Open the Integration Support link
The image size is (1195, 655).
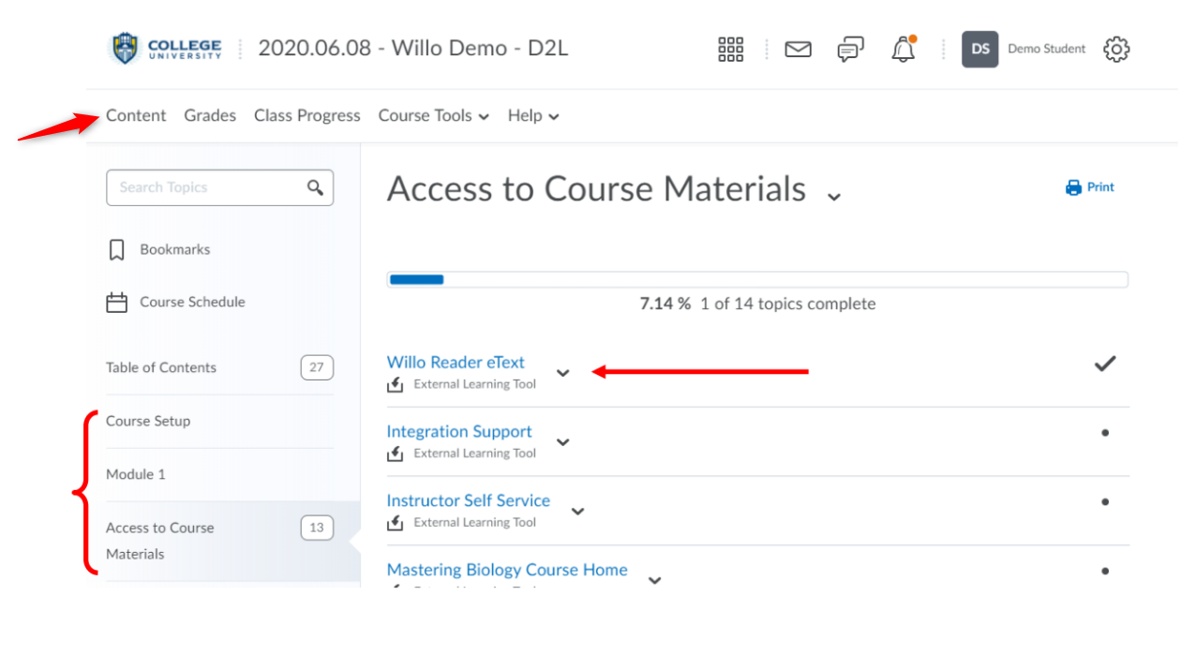point(459,432)
